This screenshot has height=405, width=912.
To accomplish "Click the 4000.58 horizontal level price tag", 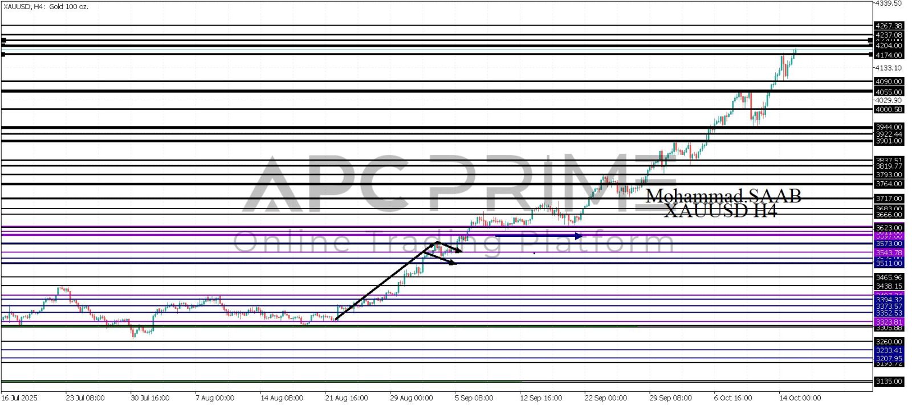I will coord(889,109).
